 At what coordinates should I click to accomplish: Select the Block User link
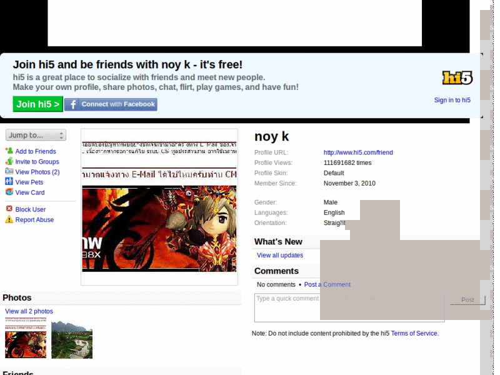pyautogui.click(x=31, y=209)
